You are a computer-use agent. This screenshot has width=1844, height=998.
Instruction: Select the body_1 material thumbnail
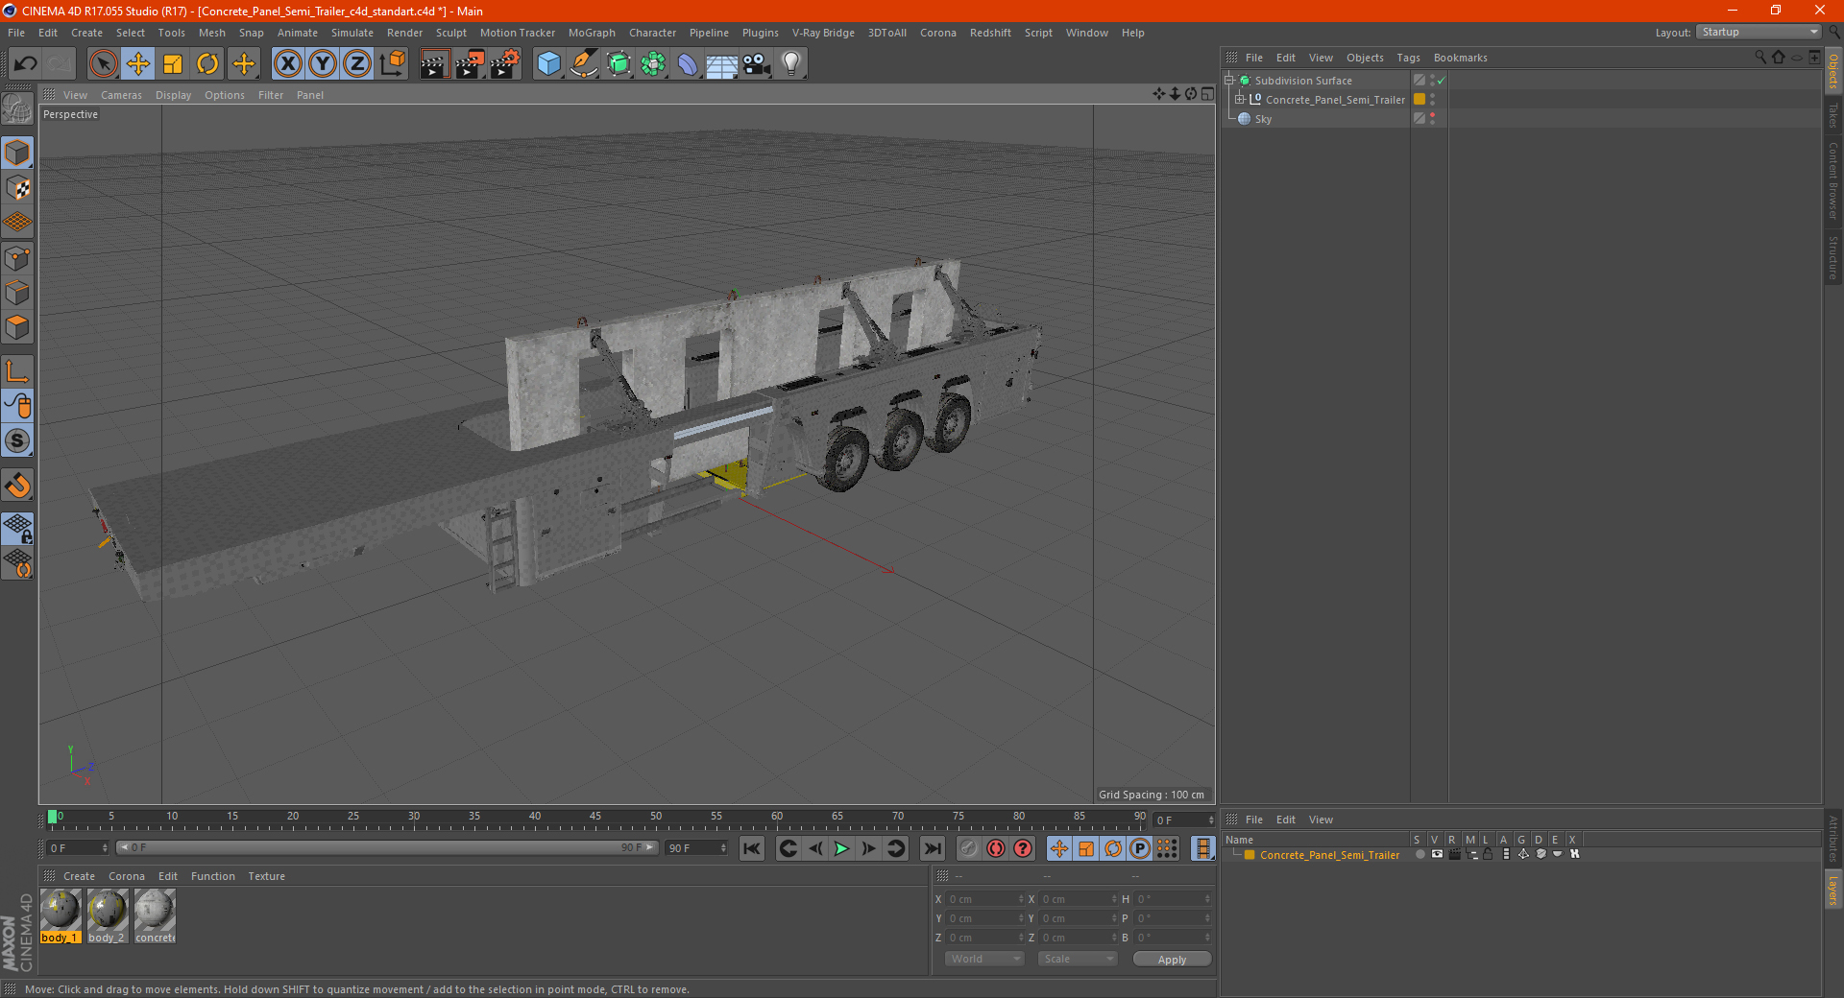[61, 915]
